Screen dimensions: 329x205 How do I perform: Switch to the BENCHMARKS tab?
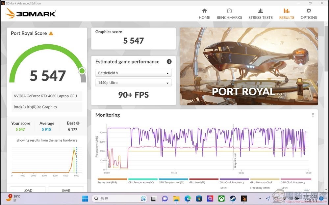click(x=229, y=14)
